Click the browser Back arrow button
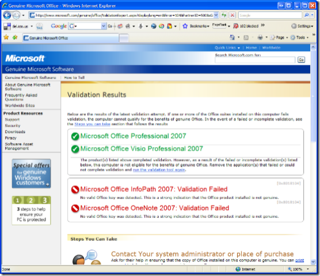The image size is (320, 276). click(7, 16)
